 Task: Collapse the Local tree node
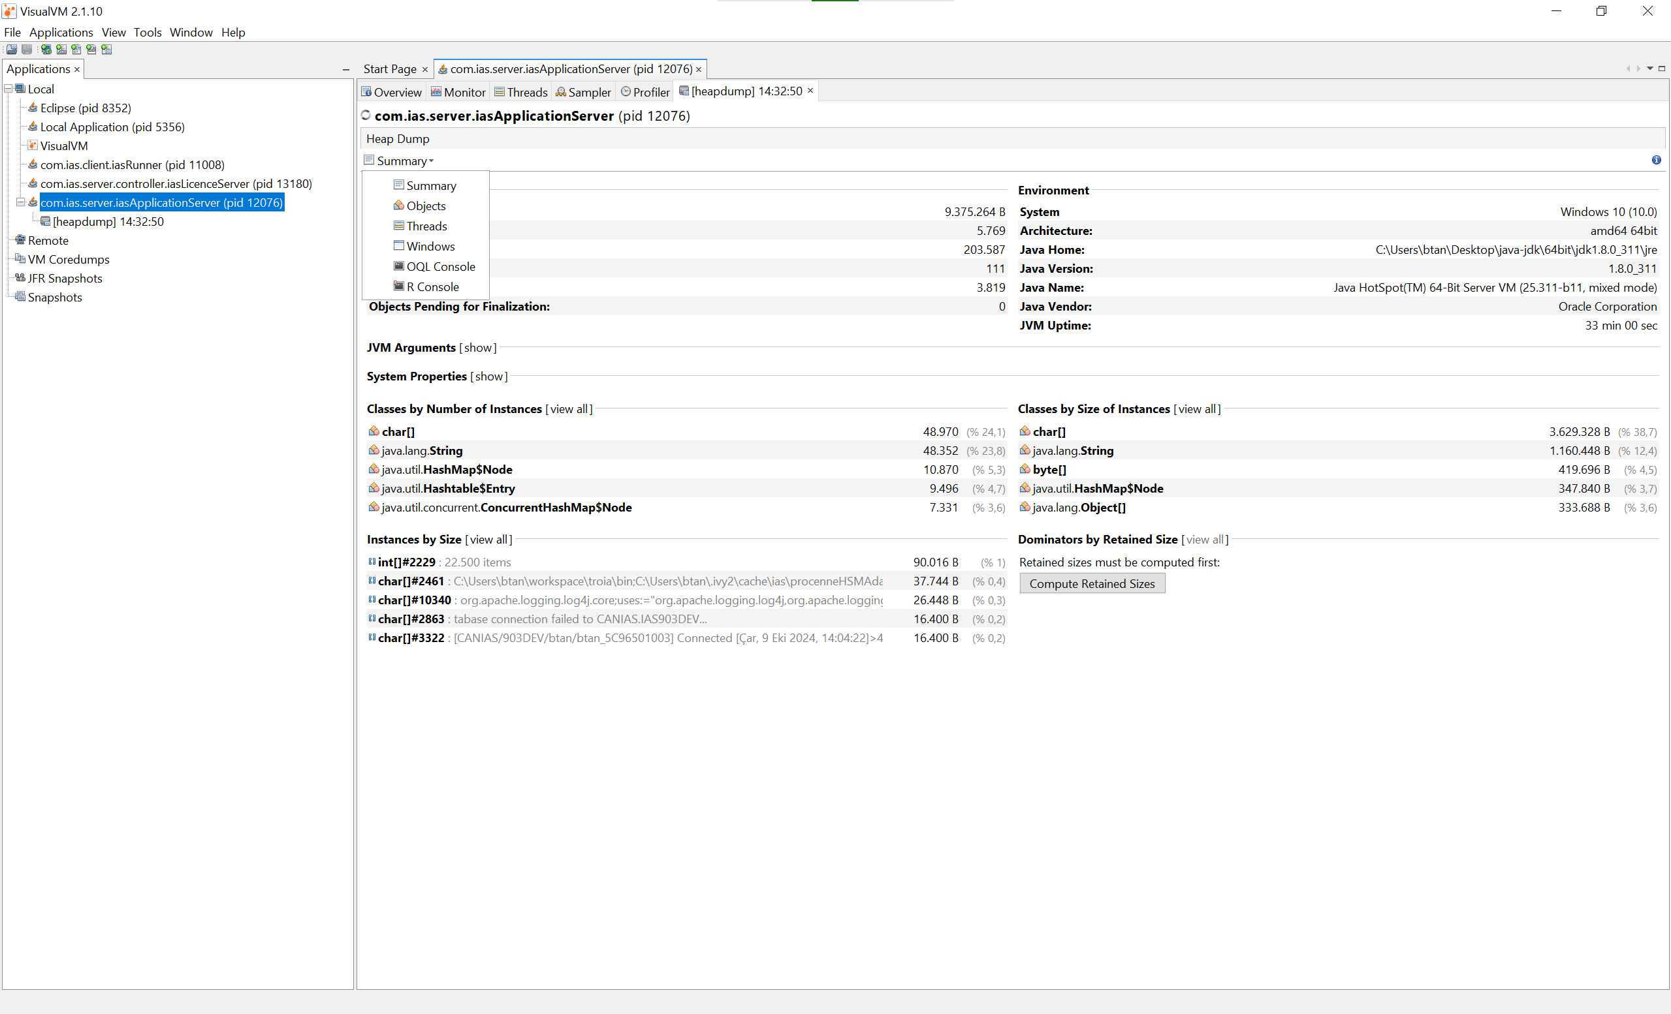pyautogui.click(x=9, y=89)
